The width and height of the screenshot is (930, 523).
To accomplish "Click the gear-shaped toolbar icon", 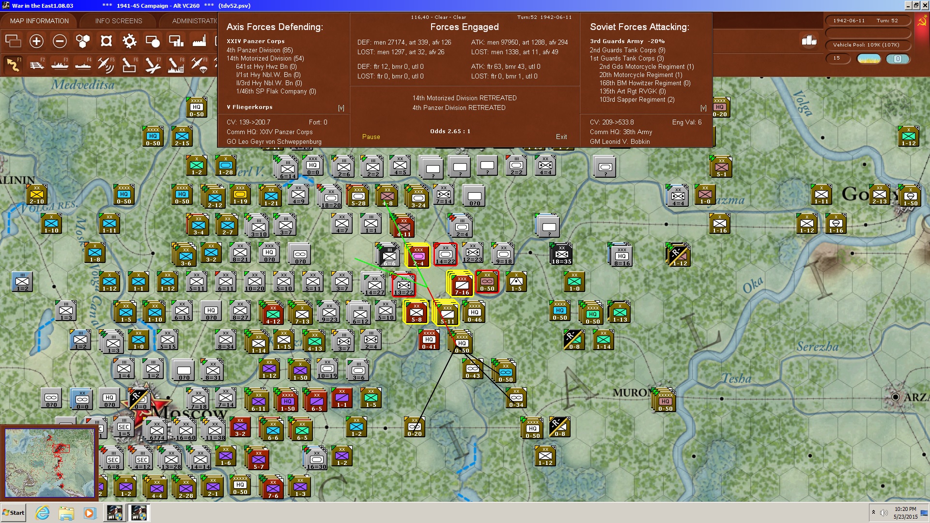I will point(129,41).
